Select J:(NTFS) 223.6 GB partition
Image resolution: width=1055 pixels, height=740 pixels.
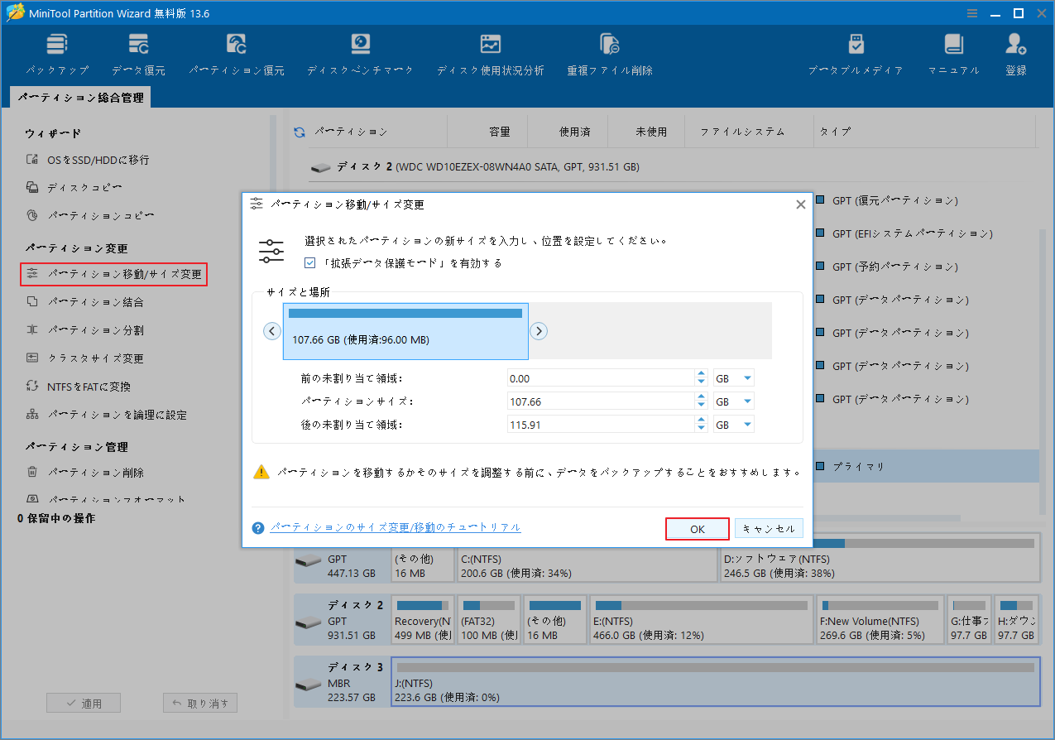(715, 682)
